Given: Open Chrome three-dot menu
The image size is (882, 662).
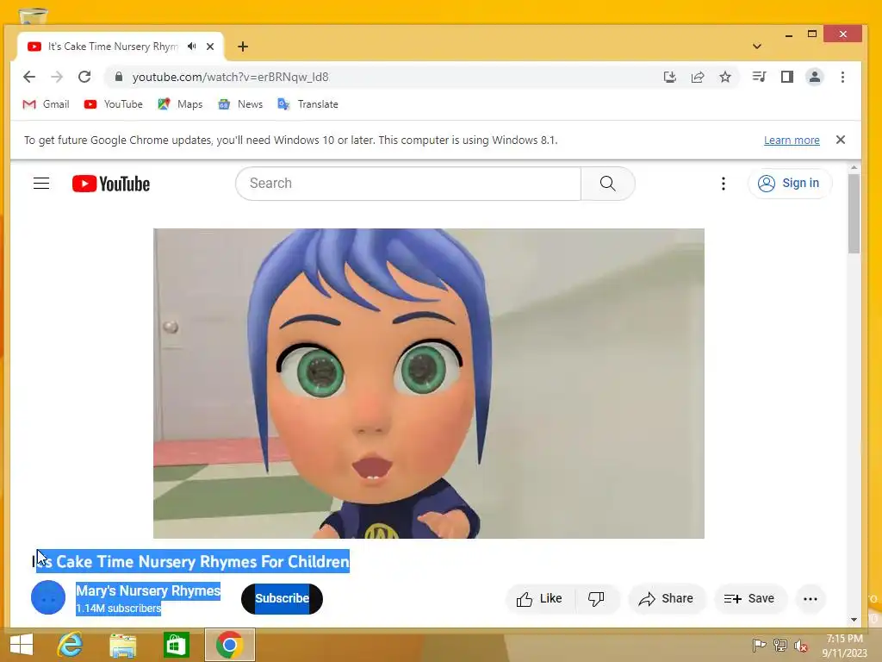Looking at the screenshot, I should click(x=842, y=77).
